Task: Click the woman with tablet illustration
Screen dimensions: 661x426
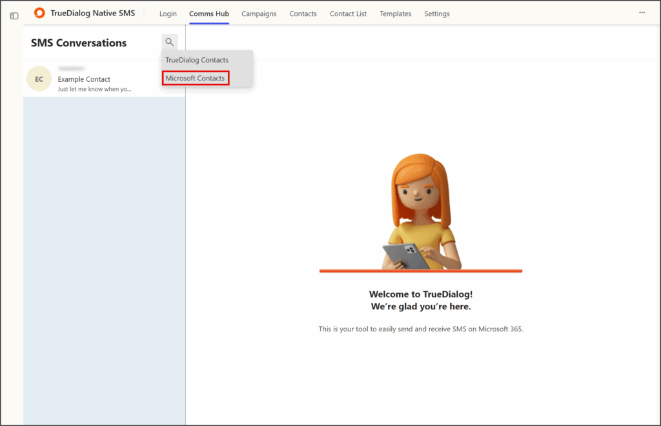Action: (x=421, y=212)
